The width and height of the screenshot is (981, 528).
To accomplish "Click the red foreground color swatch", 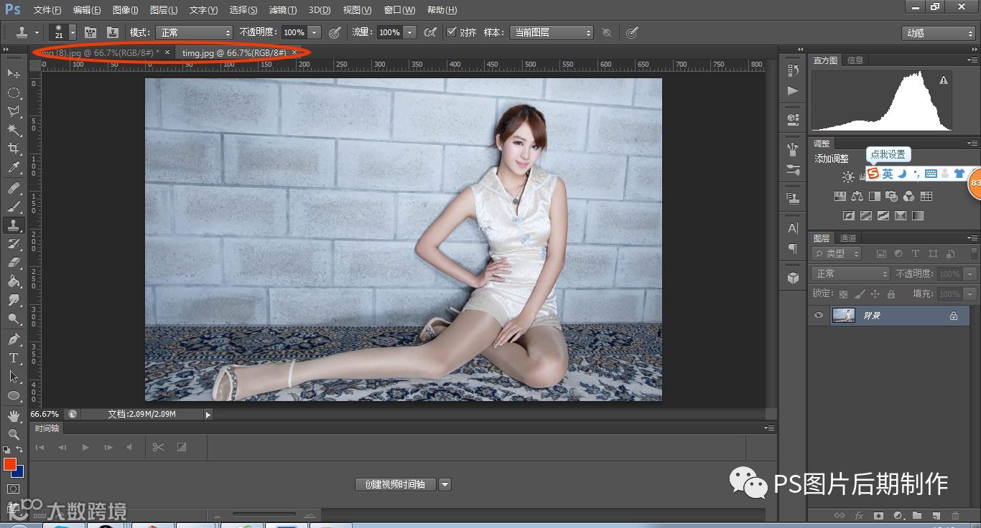I will tap(10, 464).
